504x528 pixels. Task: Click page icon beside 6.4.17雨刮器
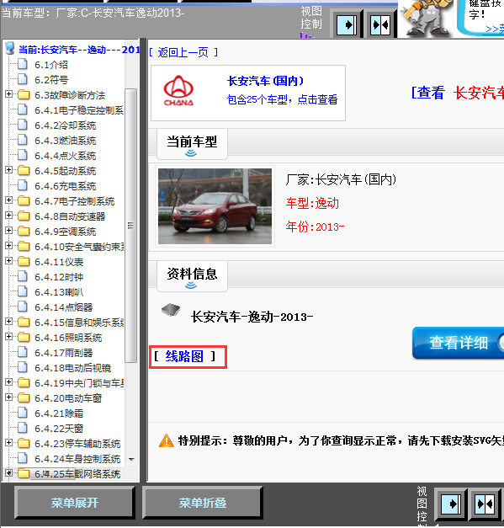(23, 352)
